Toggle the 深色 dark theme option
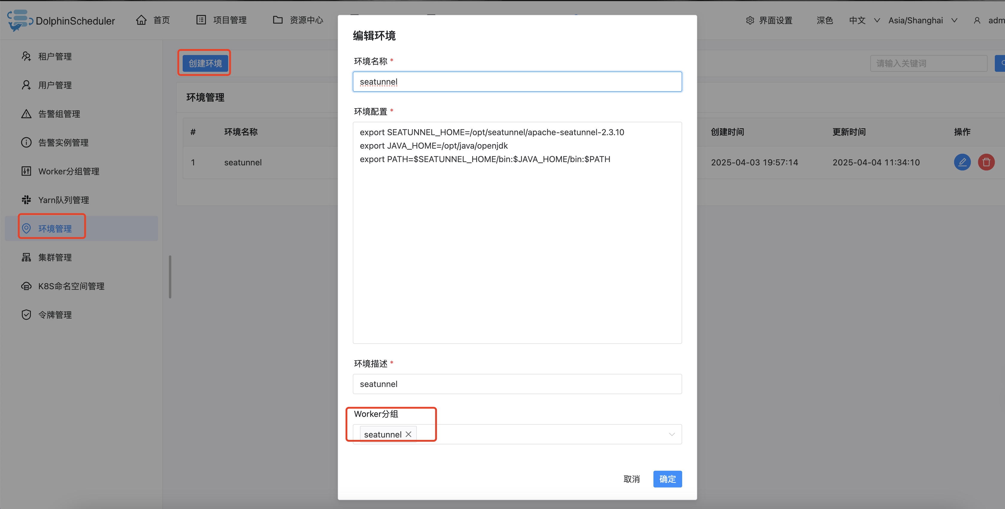This screenshot has height=509, width=1005. click(824, 20)
